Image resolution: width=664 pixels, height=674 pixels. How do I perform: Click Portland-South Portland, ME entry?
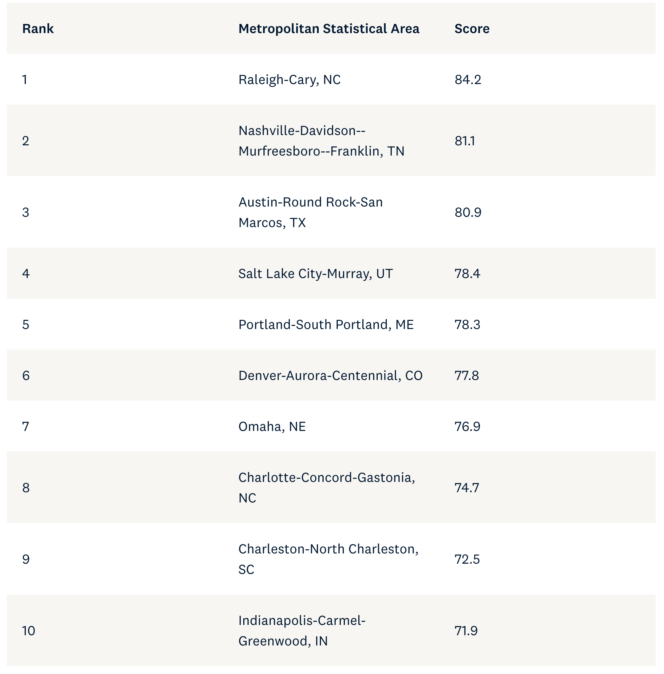pos(326,324)
